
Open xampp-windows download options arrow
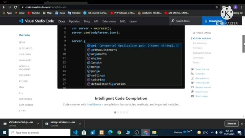tap(80, 124)
